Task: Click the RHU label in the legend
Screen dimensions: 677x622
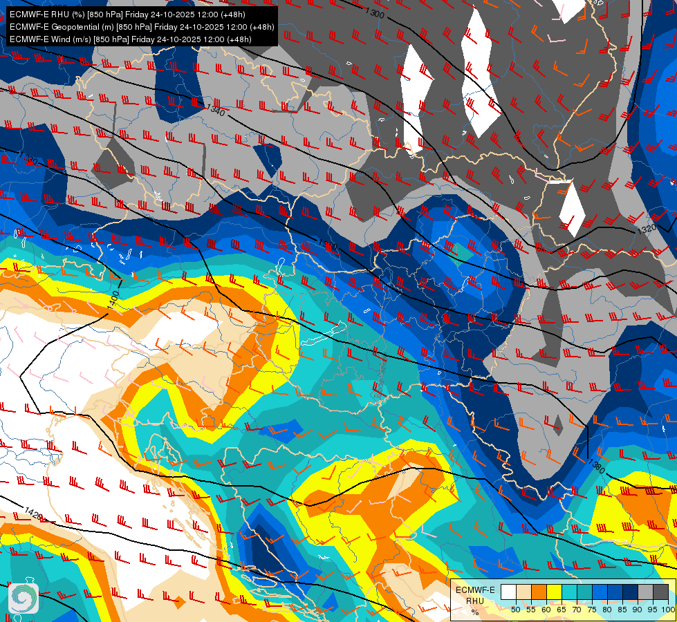Action: pyautogui.click(x=475, y=601)
